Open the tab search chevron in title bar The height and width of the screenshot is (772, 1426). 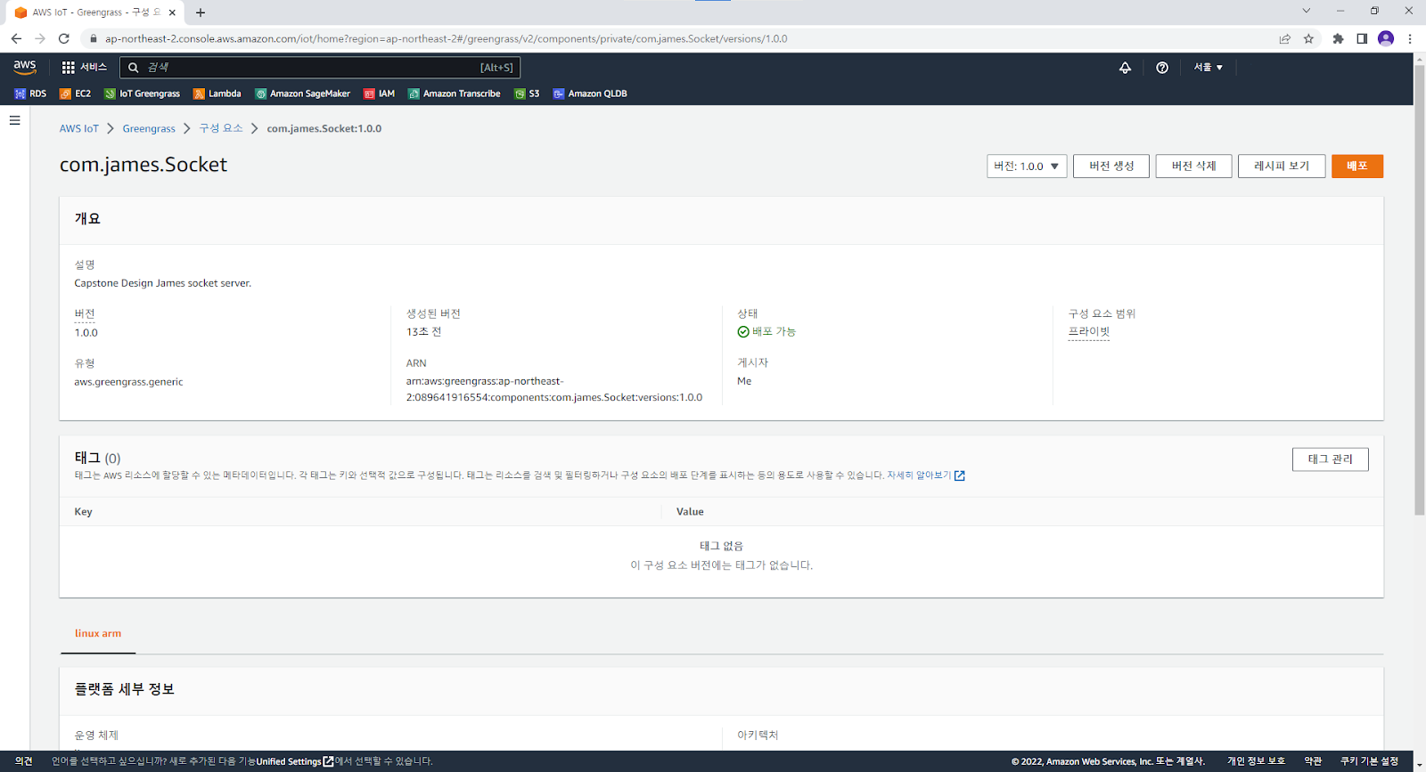pos(1306,12)
